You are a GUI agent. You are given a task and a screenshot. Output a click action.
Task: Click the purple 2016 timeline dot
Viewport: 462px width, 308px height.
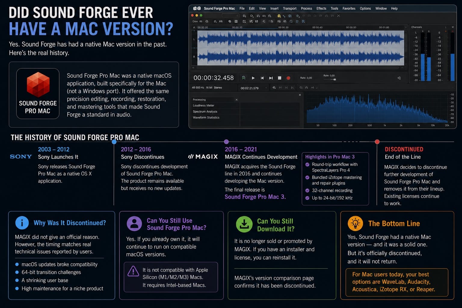tap(226, 142)
